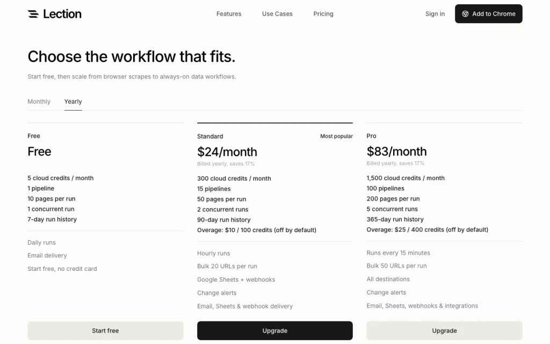Click "Overage: $10 / 100 credits" line
Viewport: 550px width, 344px height.
(257, 230)
